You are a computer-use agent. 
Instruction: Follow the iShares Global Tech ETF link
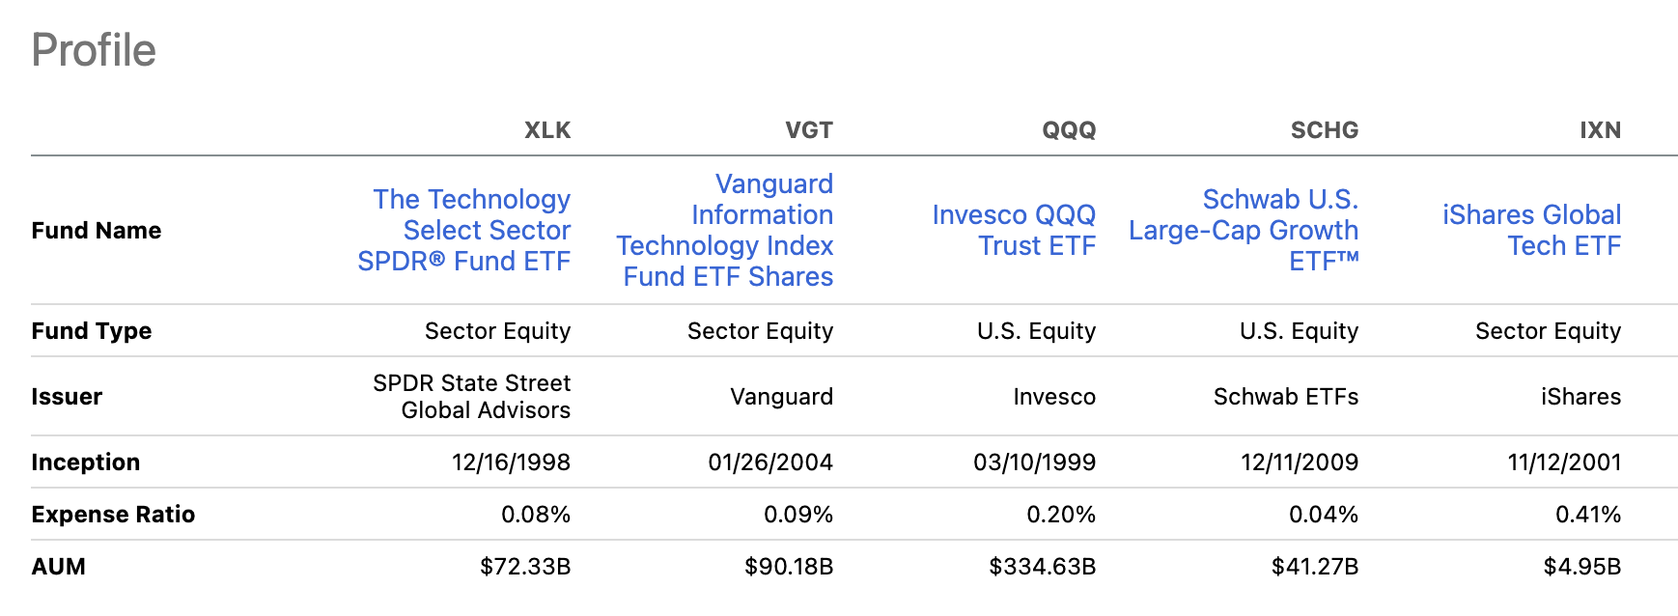pos(1531,230)
